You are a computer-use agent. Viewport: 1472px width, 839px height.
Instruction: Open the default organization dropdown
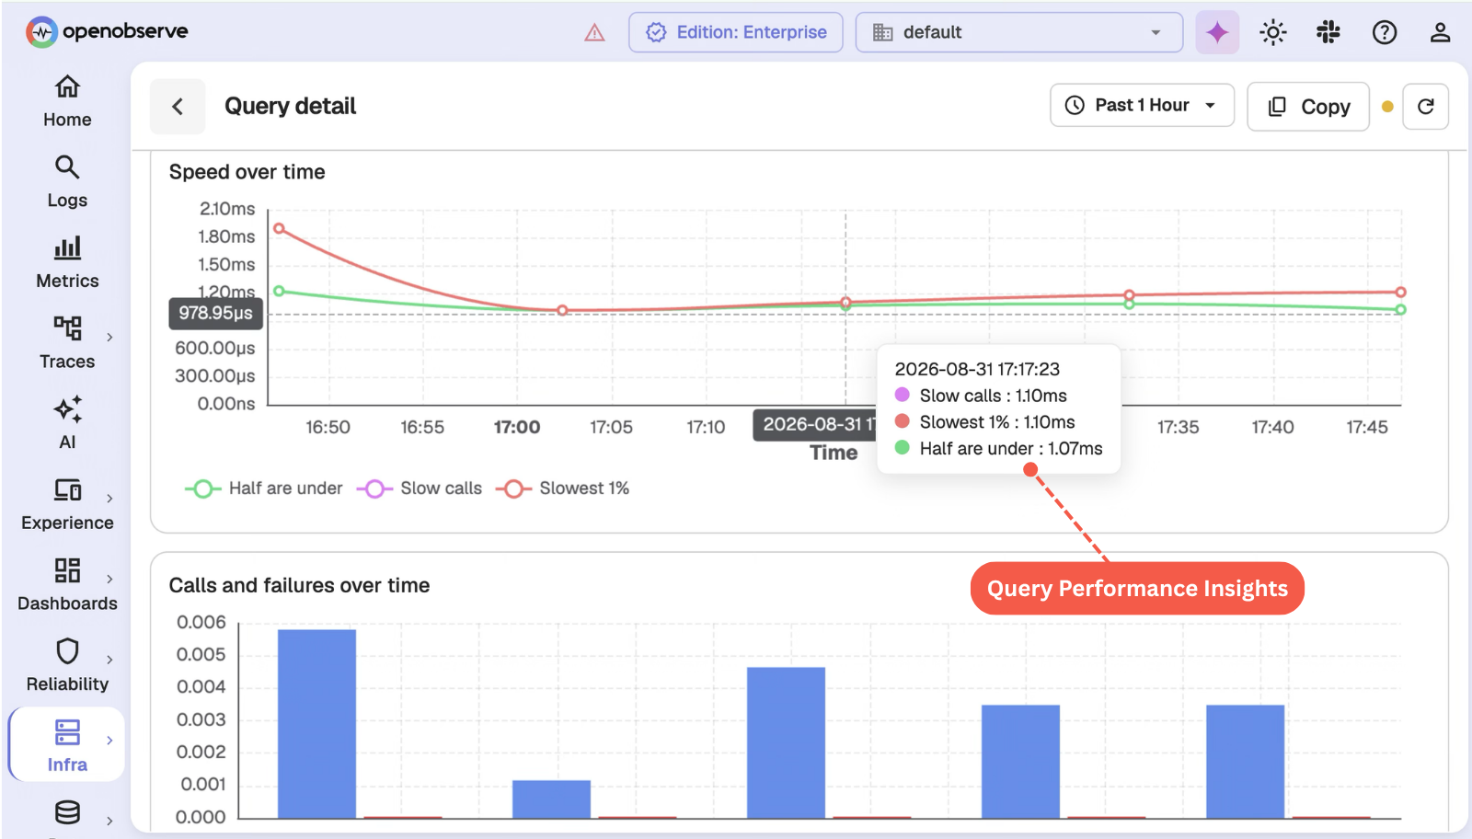1019,32
